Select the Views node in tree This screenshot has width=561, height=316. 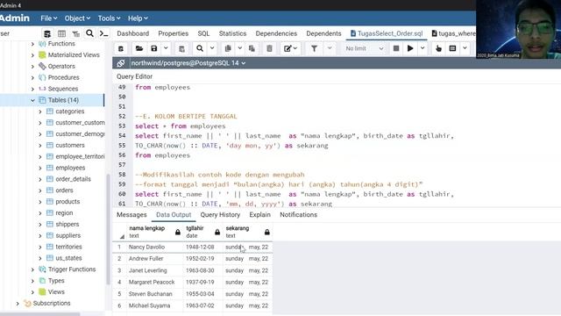coord(56,292)
